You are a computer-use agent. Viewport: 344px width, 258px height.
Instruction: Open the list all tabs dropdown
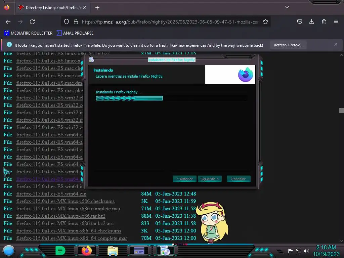click(287, 7)
